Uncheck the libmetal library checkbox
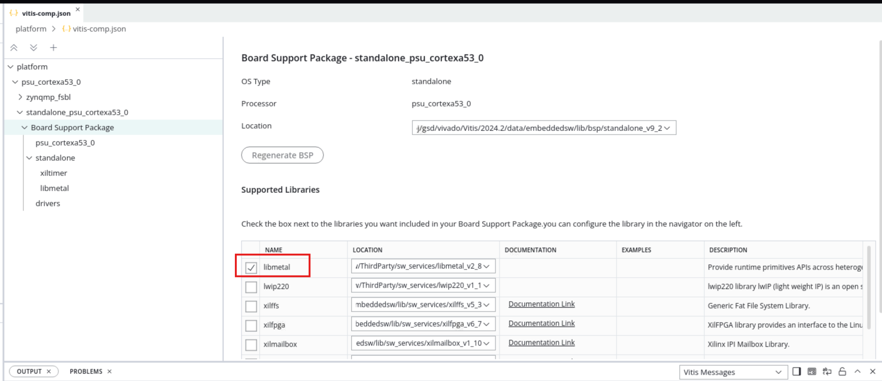The height and width of the screenshot is (381, 882). click(x=251, y=267)
